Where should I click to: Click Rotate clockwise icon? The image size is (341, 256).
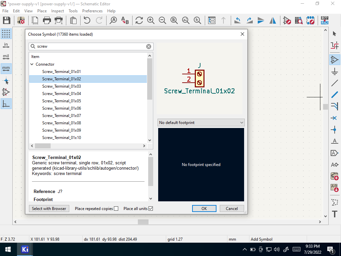(x=249, y=20)
